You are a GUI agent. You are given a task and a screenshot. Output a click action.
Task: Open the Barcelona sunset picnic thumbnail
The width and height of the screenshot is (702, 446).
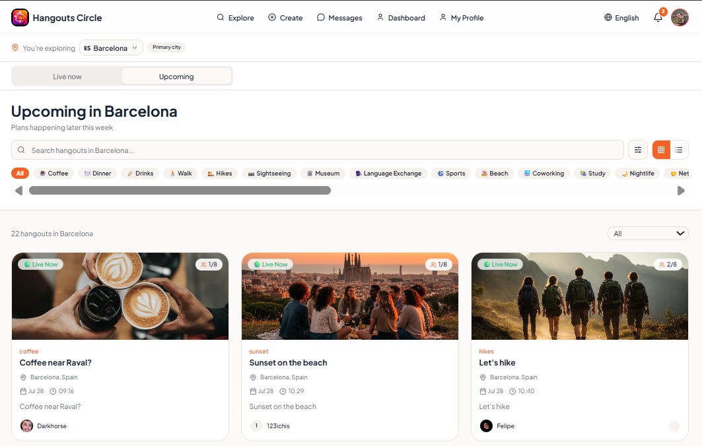350,296
